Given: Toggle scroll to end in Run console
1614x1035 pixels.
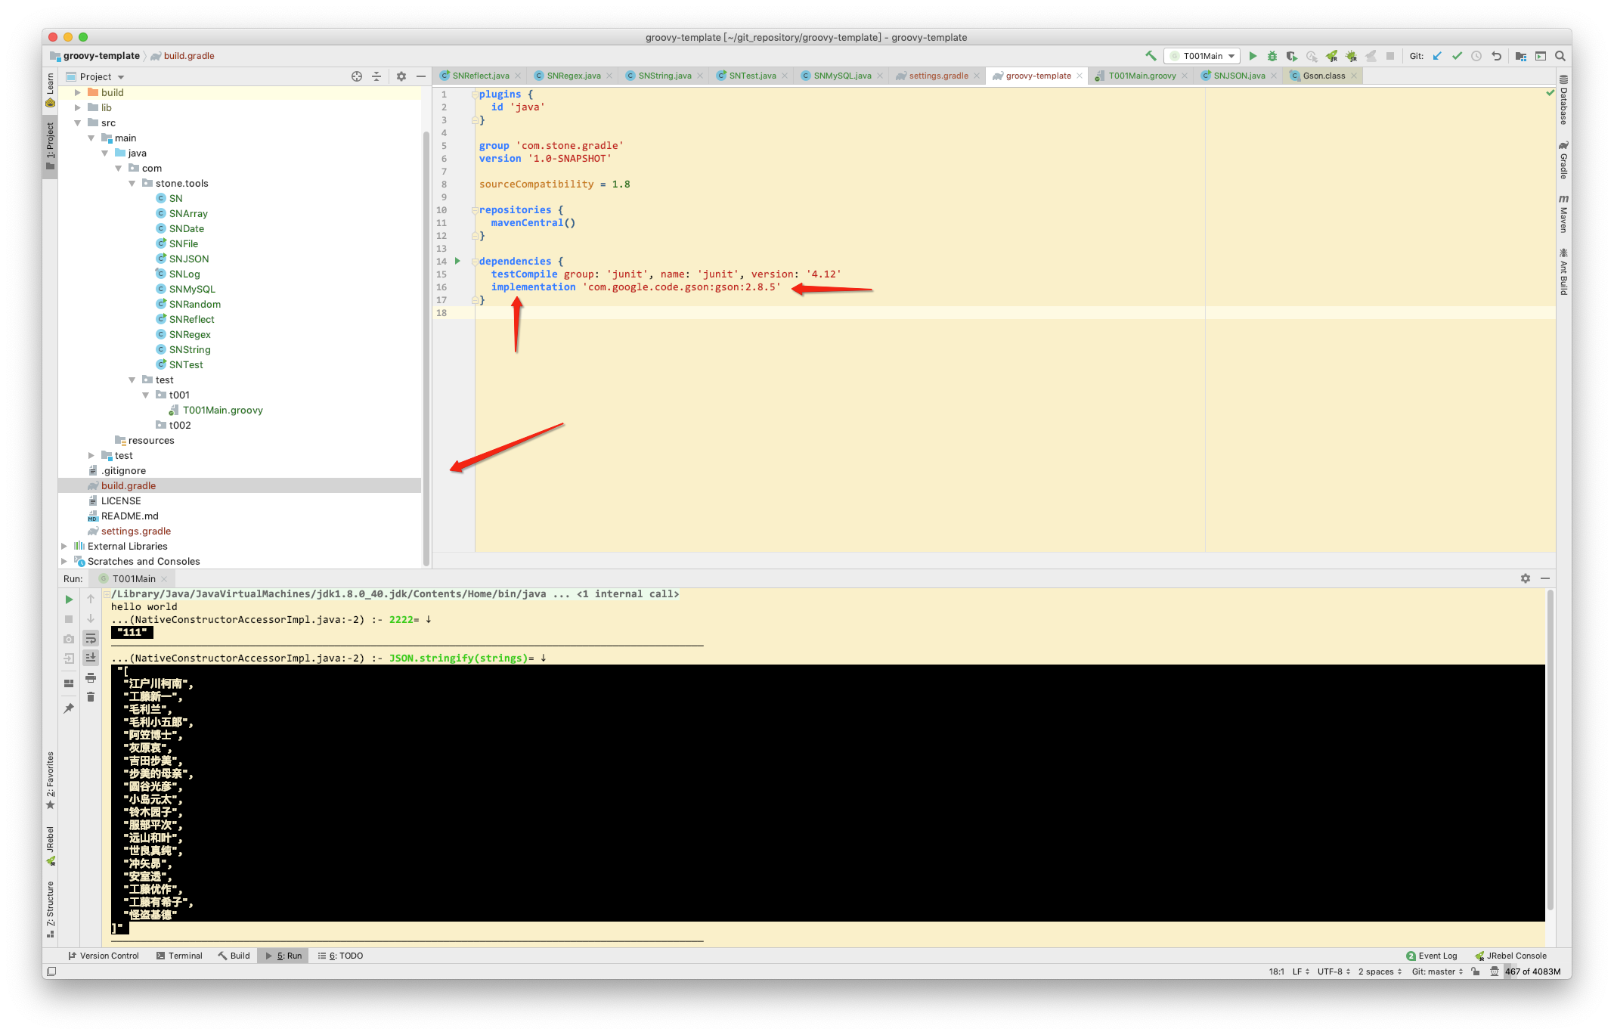Looking at the screenshot, I should click(x=91, y=658).
